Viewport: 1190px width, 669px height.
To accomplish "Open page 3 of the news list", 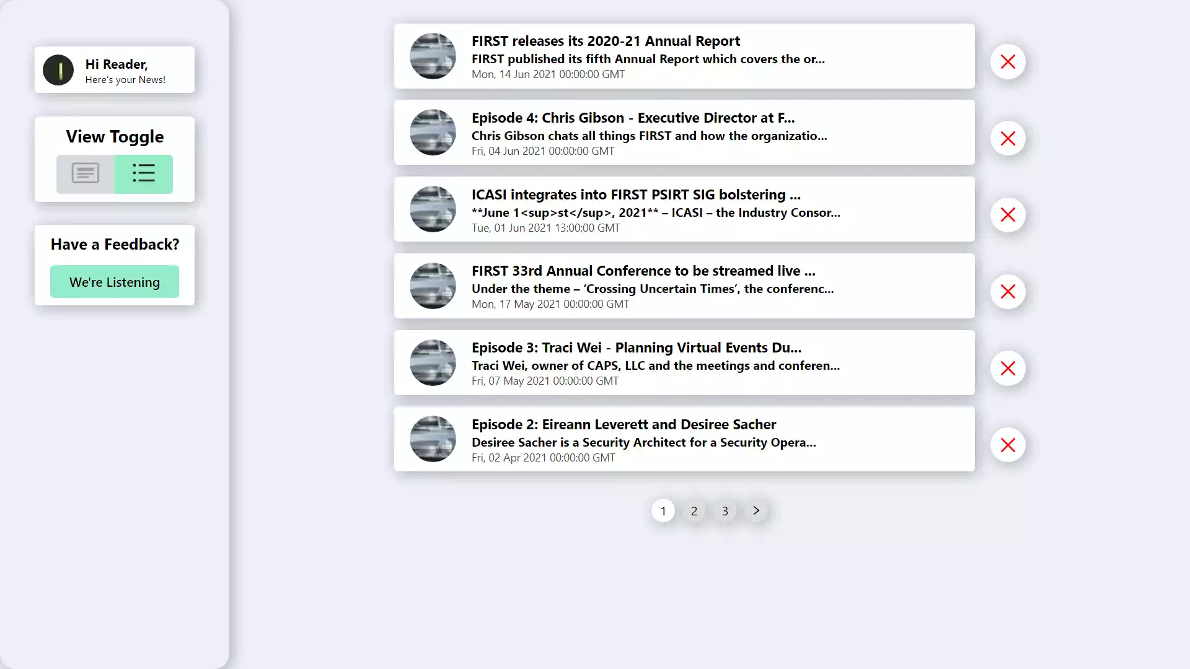I will tap(725, 510).
